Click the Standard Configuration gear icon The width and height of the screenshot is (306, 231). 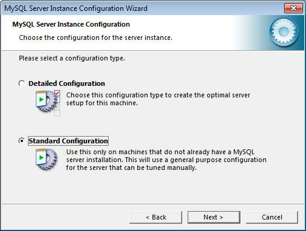pos(46,159)
